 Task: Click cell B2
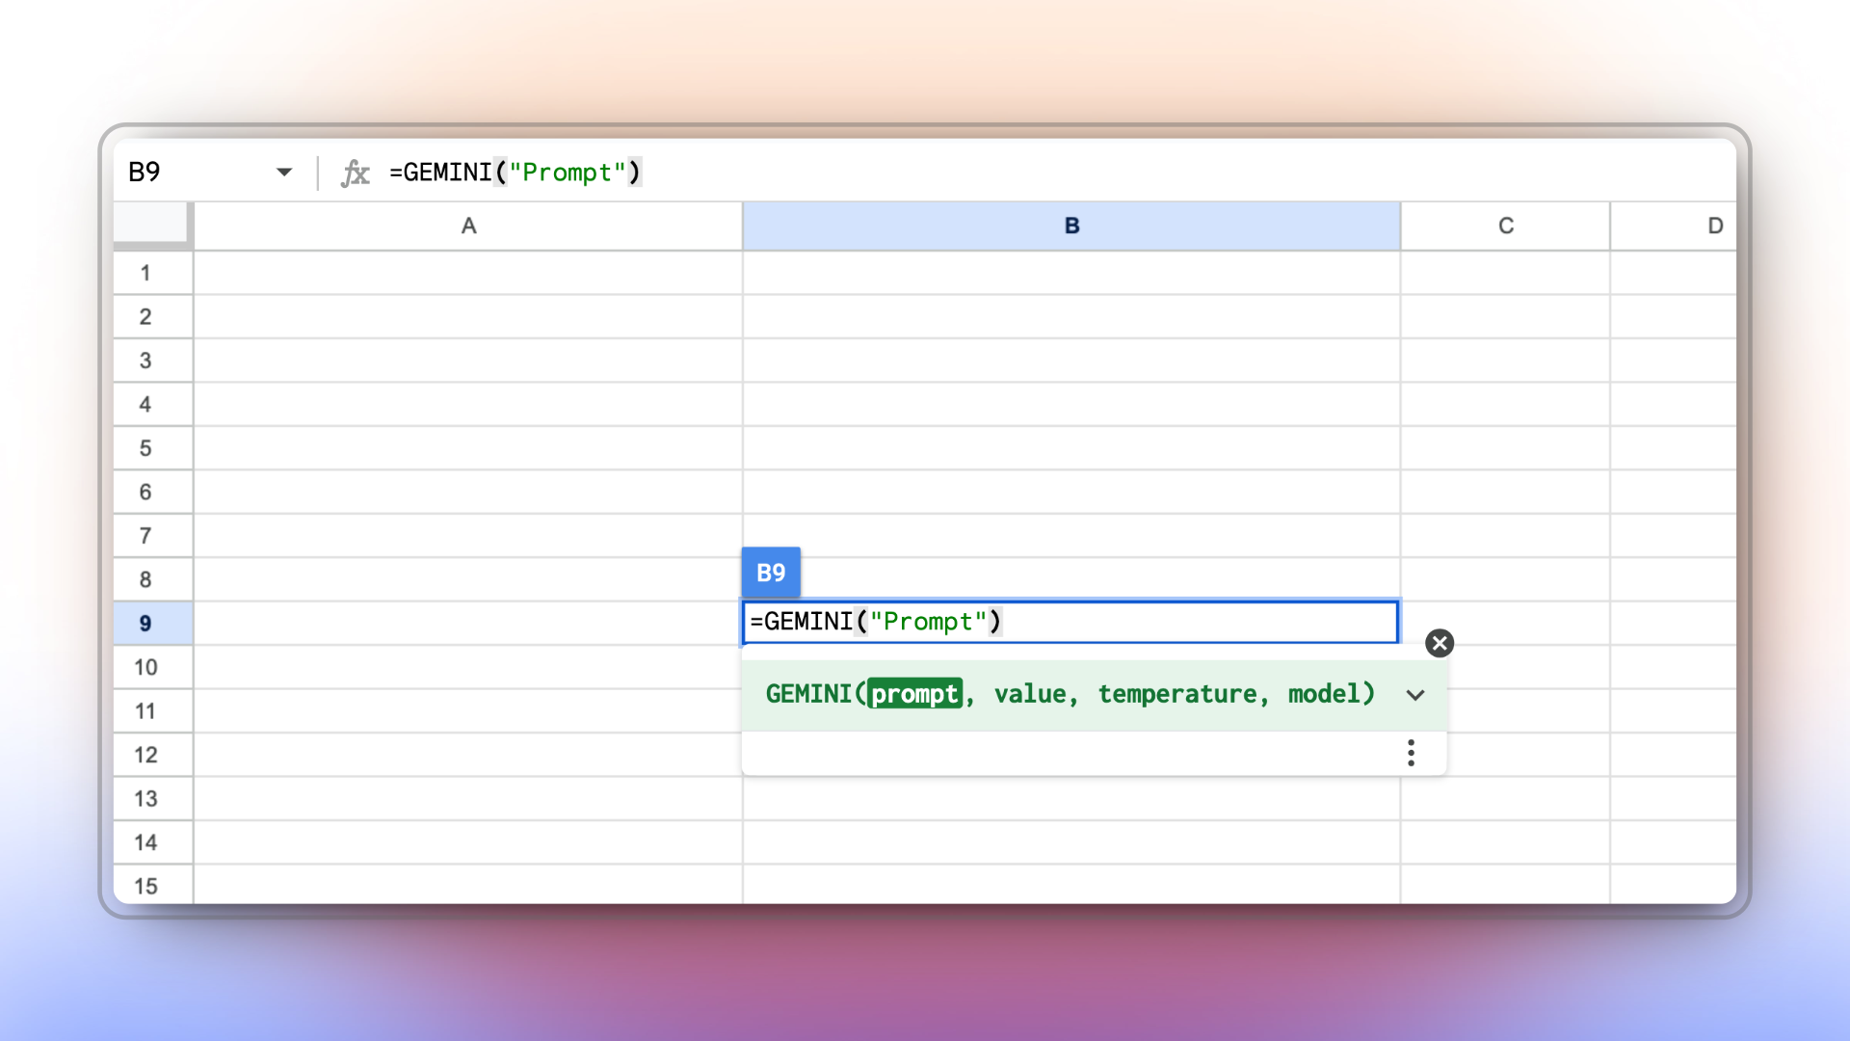[1071, 316]
